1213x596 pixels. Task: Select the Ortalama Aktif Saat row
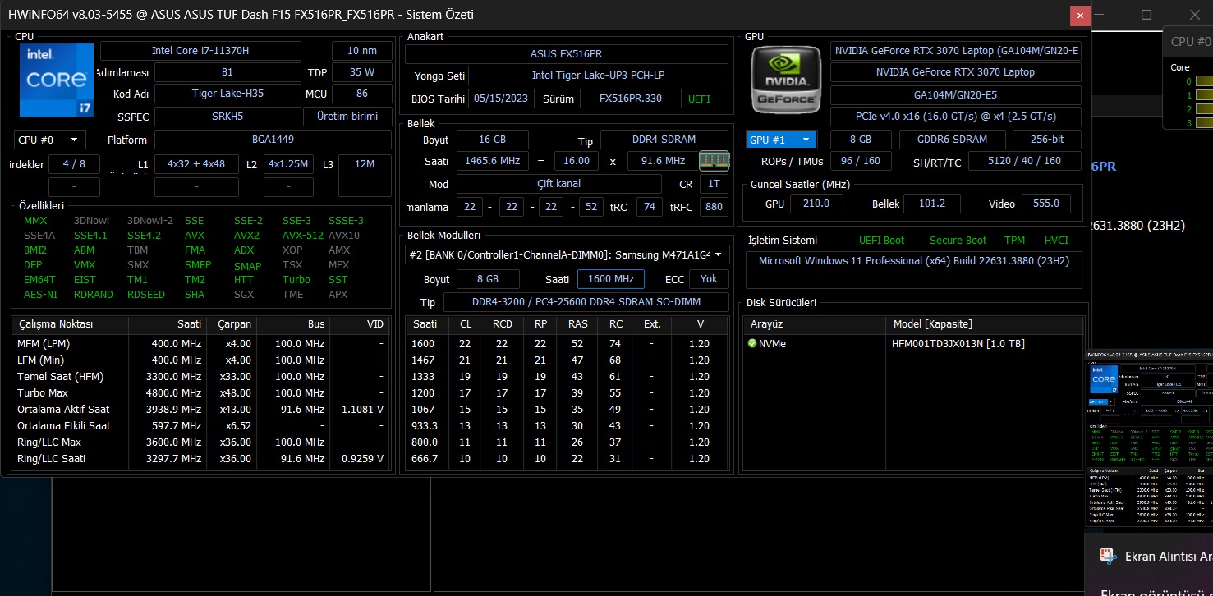coord(200,410)
